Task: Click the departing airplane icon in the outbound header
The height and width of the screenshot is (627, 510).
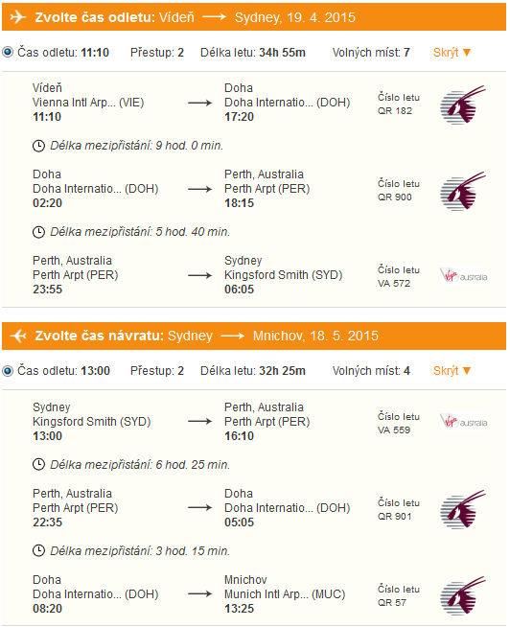Action: pos(18,17)
